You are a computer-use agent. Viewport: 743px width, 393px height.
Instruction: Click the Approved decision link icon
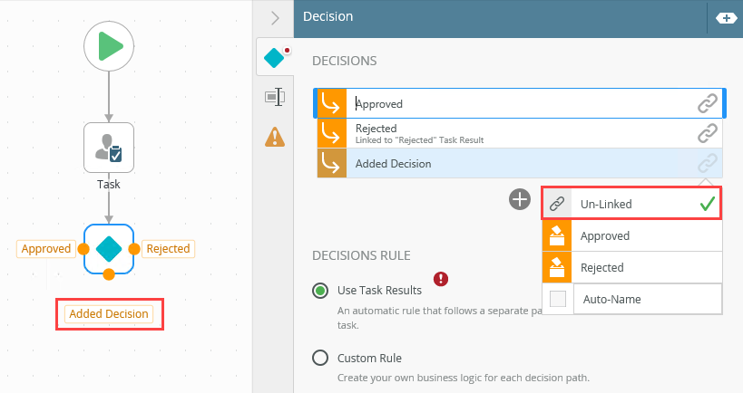pos(708,104)
